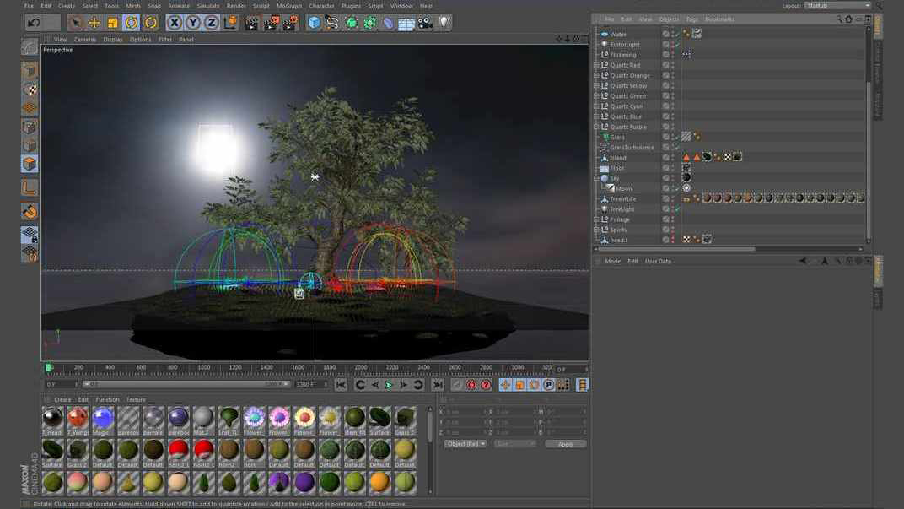Click the Apply button
904x509 pixels.
tap(565, 444)
